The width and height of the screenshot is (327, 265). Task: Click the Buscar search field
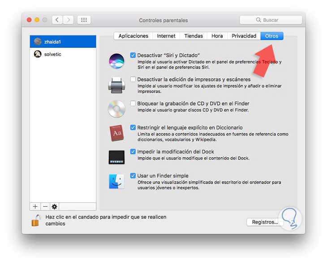pos(271,20)
